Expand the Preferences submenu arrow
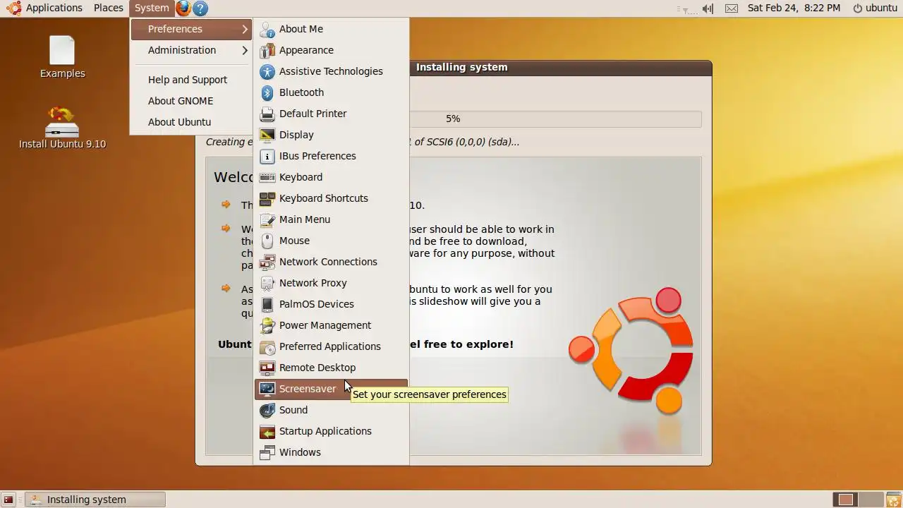Viewport: 903px width, 508px height. tap(245, 29)
